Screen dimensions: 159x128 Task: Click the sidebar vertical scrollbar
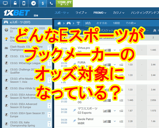[52, 46]
